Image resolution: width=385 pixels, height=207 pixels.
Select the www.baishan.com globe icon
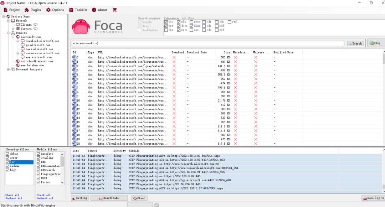(x=18, y=66)
